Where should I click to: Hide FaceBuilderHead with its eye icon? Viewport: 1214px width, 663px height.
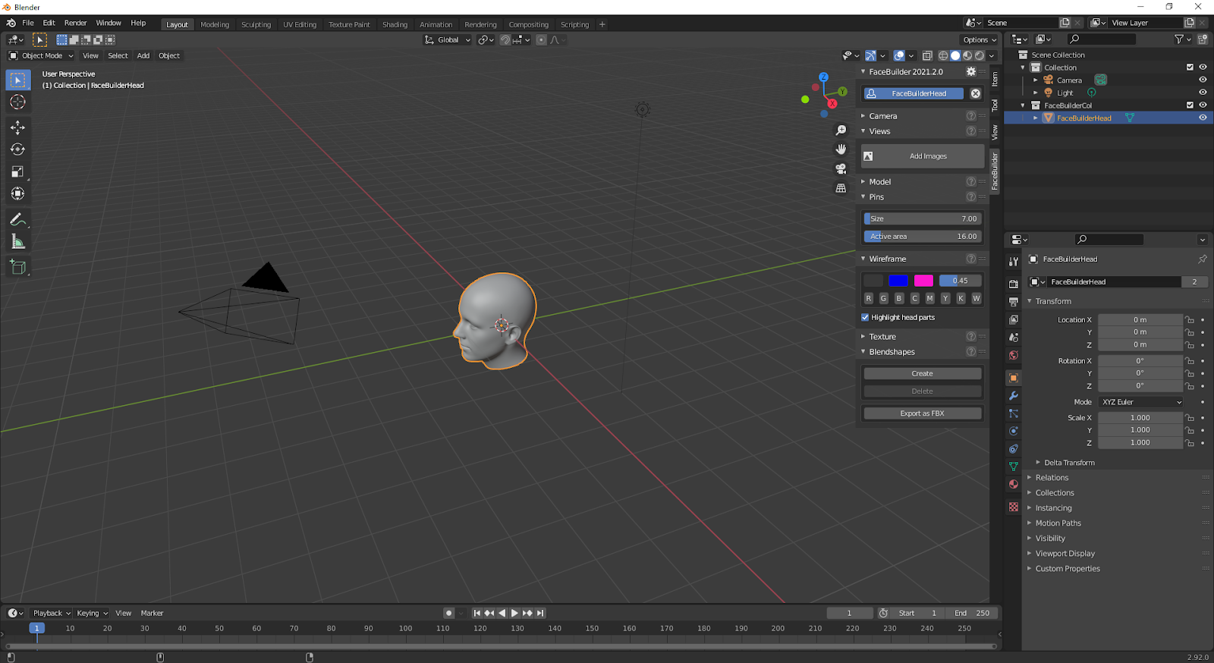coord(1203,118)
